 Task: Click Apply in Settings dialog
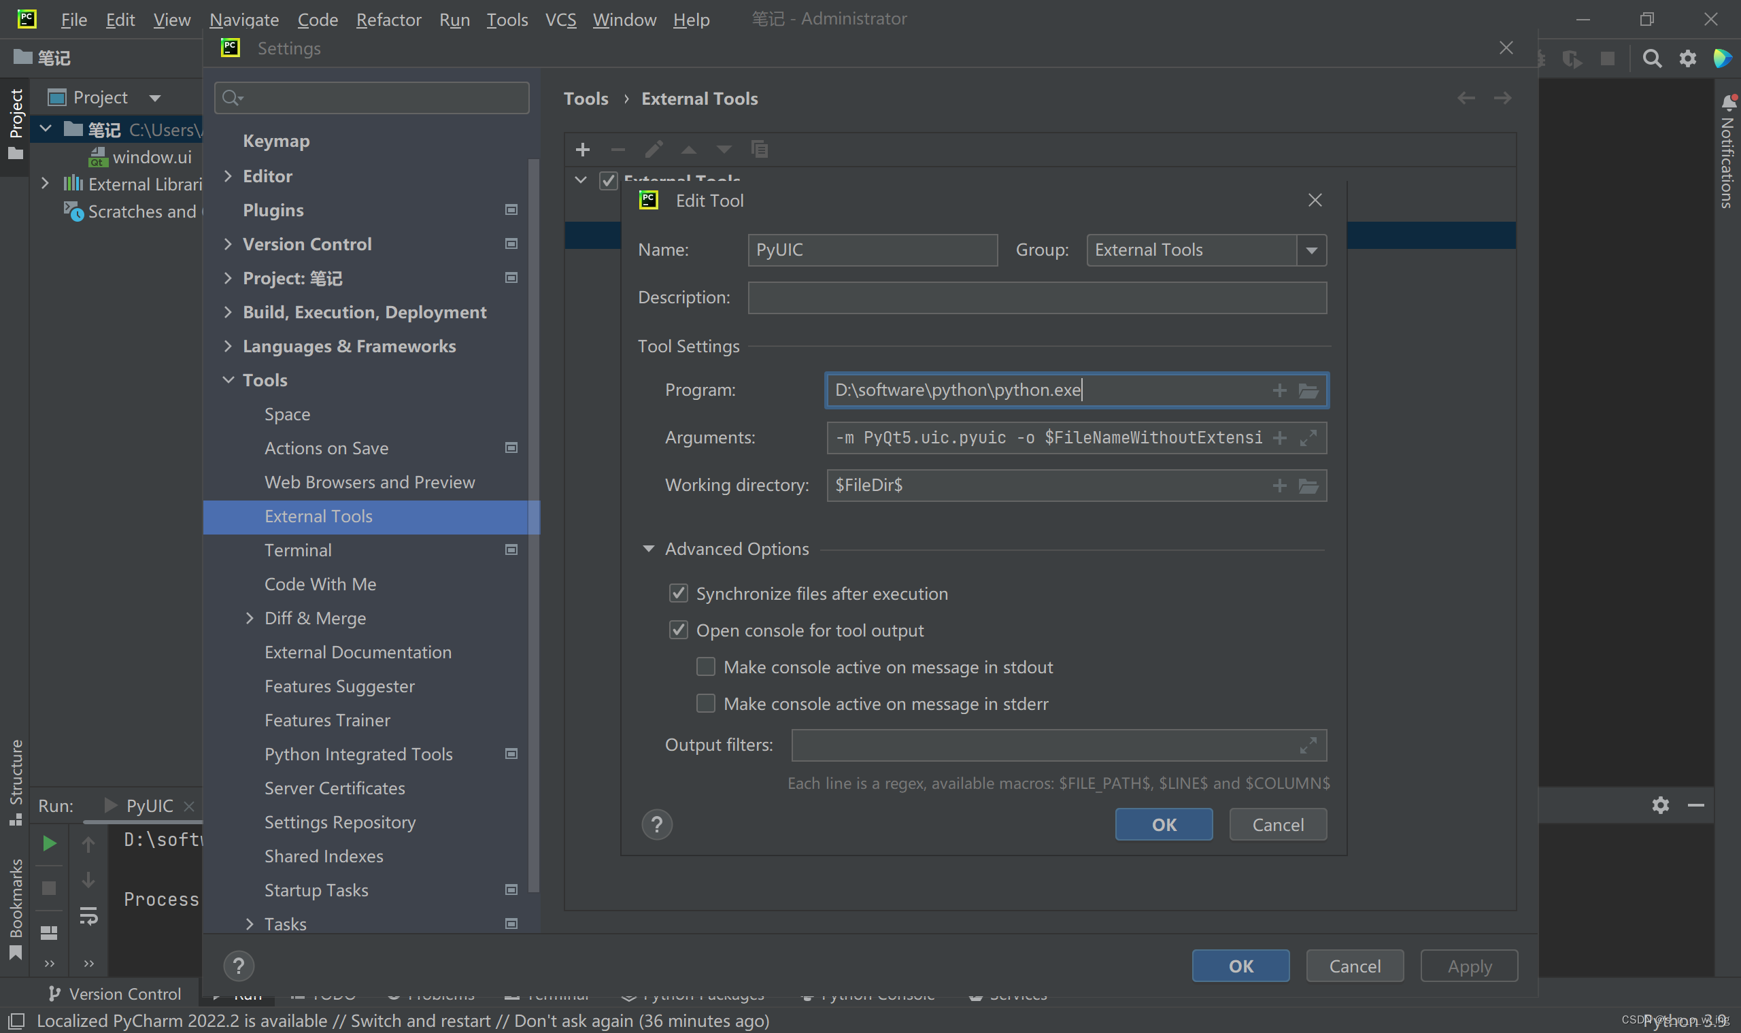coord(1469,966)
